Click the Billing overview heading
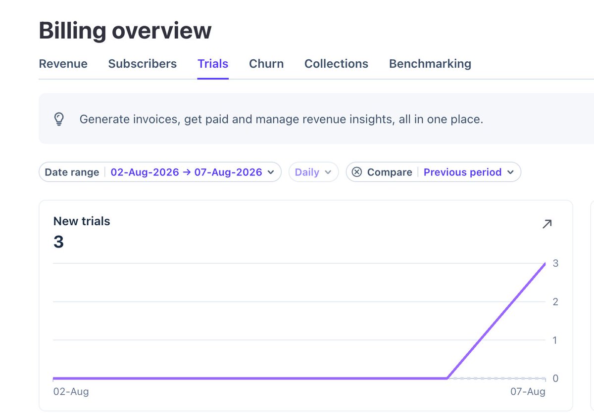The height and width of the screenshot is (414, 594). click(x=125, y=31)
